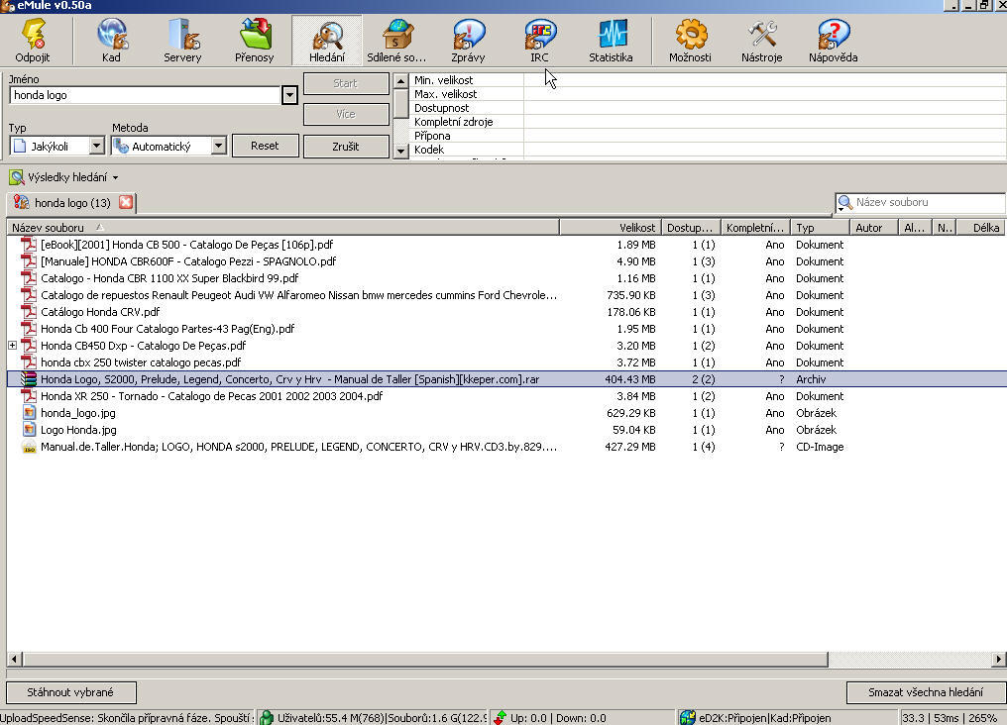Open the Nástroje tools icon
Viewport: 1007px width, 725px height.
pyautogui.click(x=761, y=41)
